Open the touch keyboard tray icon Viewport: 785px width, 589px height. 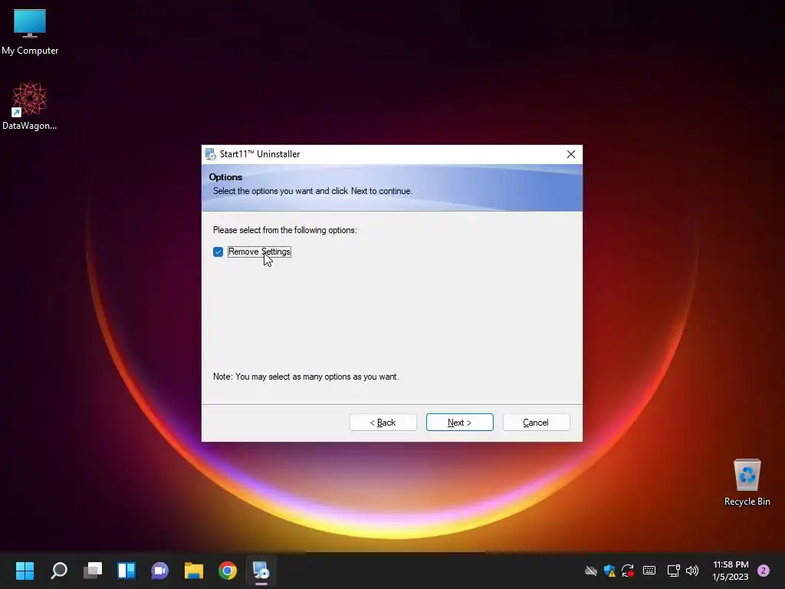click(x=649, y=571)
